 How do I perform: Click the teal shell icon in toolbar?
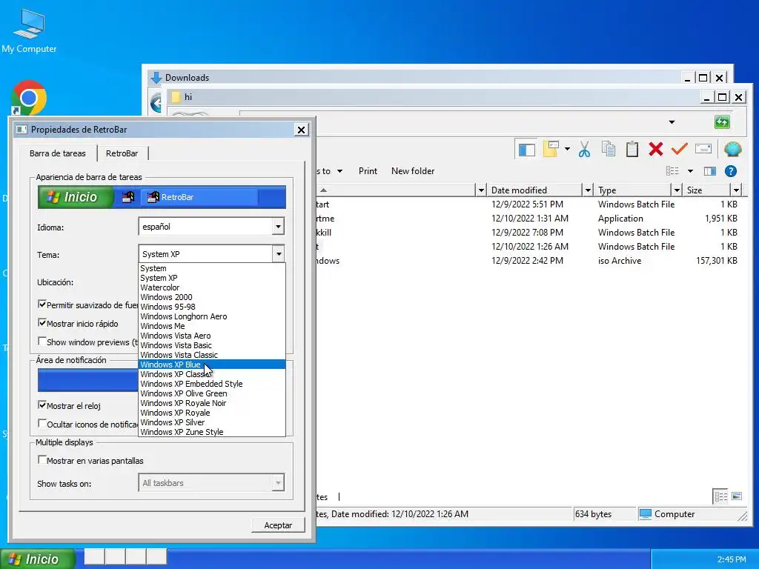pos(732,149)
